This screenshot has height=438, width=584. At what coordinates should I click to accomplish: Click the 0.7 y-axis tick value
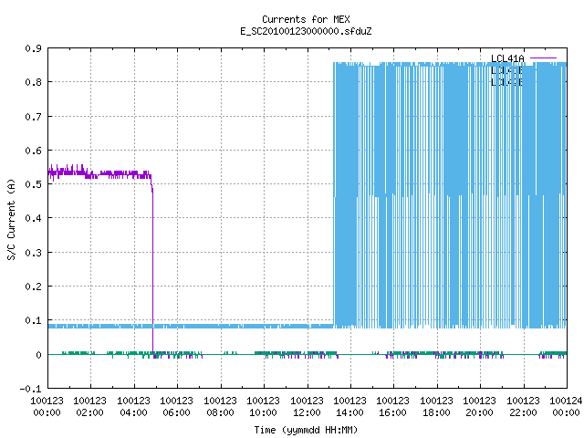point(34,117)
